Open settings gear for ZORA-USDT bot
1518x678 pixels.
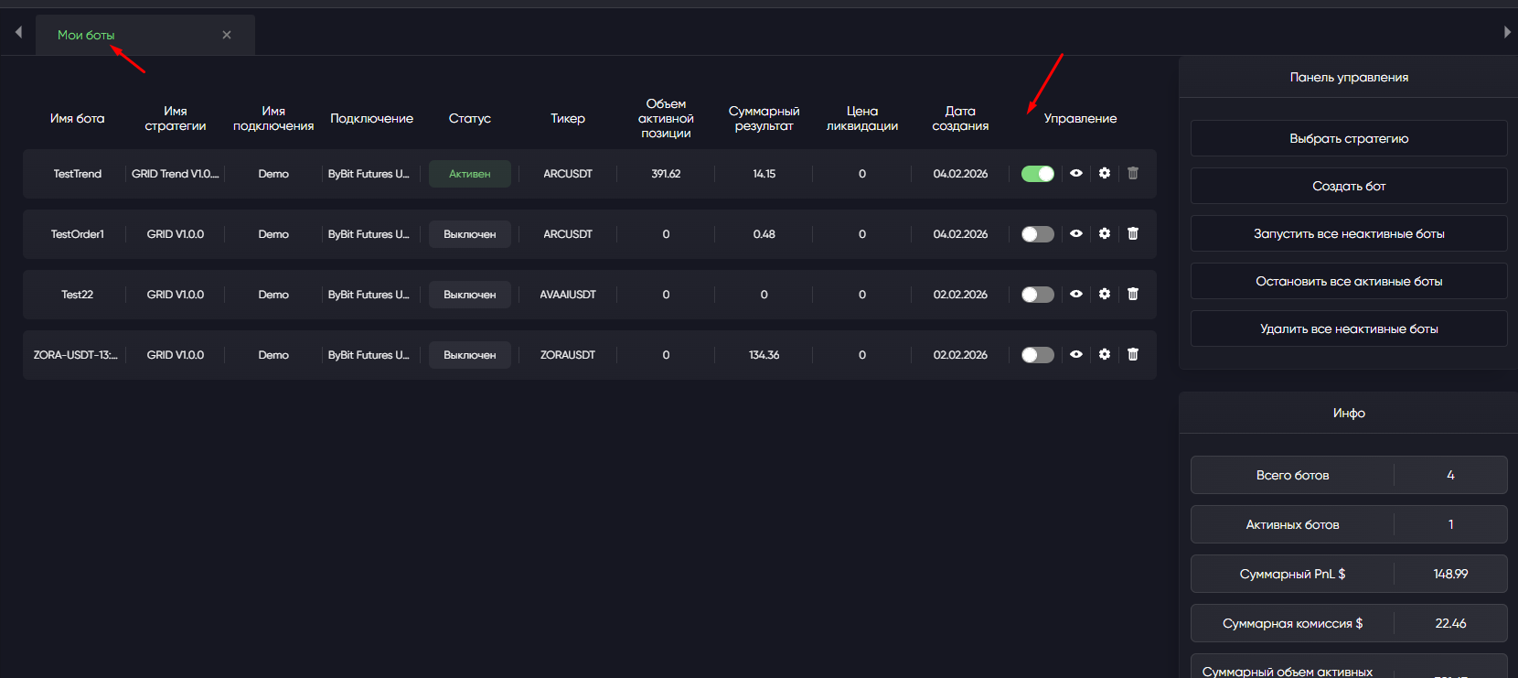coord(1105,354)
